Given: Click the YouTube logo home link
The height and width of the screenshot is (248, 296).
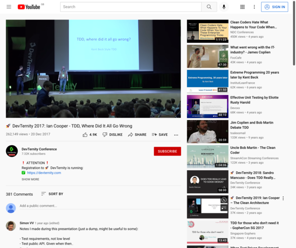Looking at the screenshot, I should pyautogui.click(x=29, y=7).
